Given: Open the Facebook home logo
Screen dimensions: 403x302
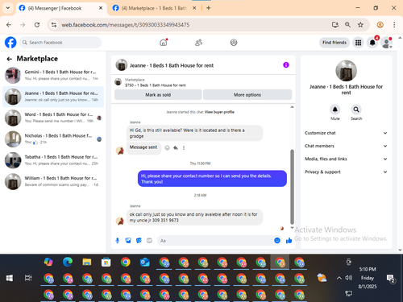Looking at the screenshot, I should point(10,43).
